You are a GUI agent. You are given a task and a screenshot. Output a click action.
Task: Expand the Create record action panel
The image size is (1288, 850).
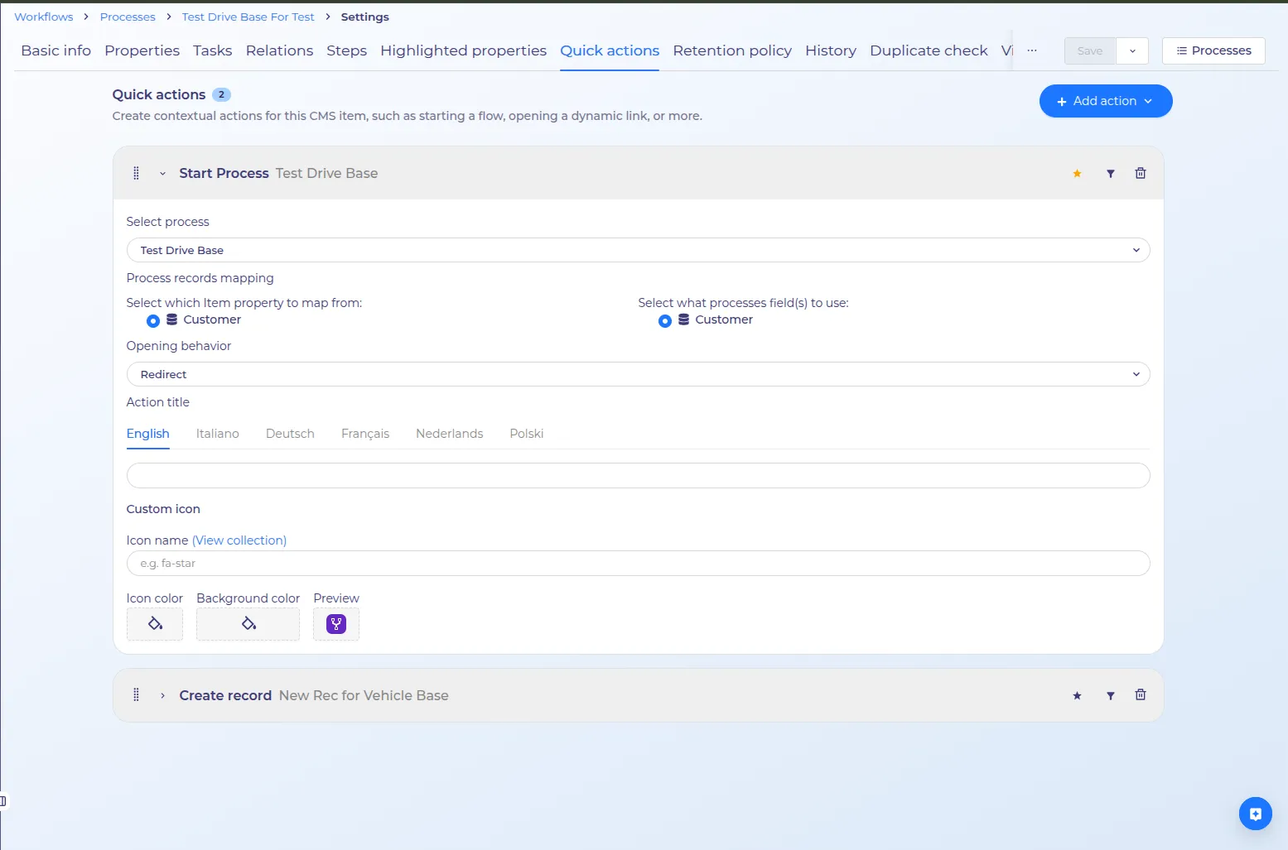[x=162, y=695]
